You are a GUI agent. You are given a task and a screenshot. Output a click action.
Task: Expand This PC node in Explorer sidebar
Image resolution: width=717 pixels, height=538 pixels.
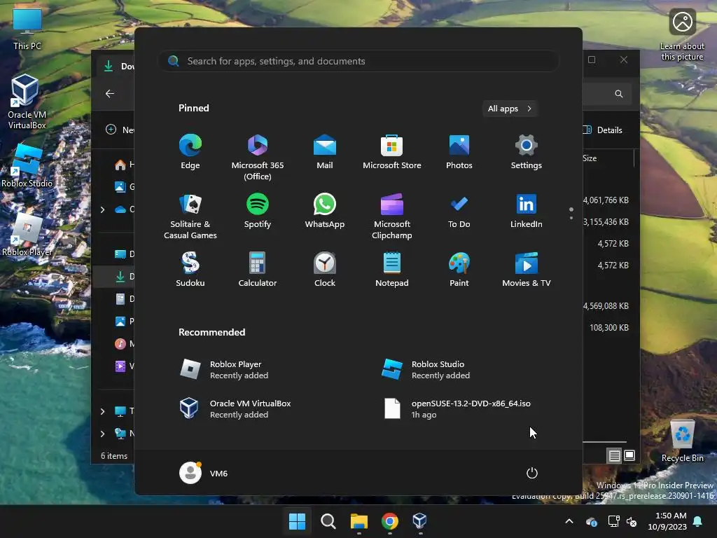point(102,411)
